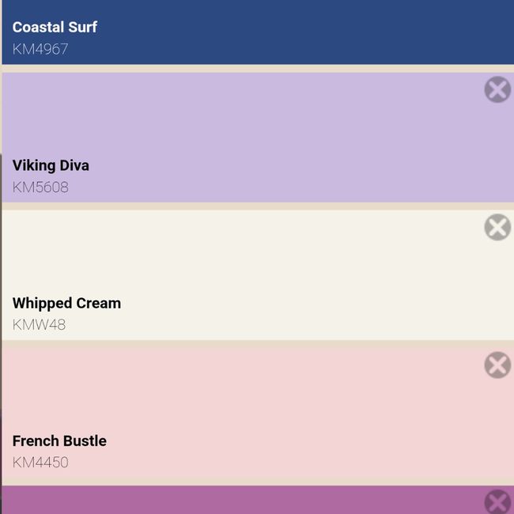Remove the French Bustle color
Image resolution: width=514 pixels, height=514 pixels.
[x=497, y=365]
